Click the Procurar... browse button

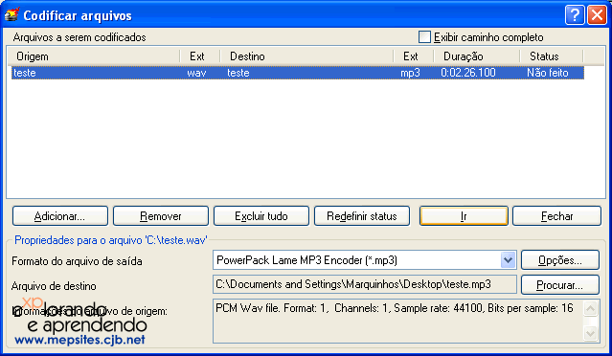click(560, 285)
